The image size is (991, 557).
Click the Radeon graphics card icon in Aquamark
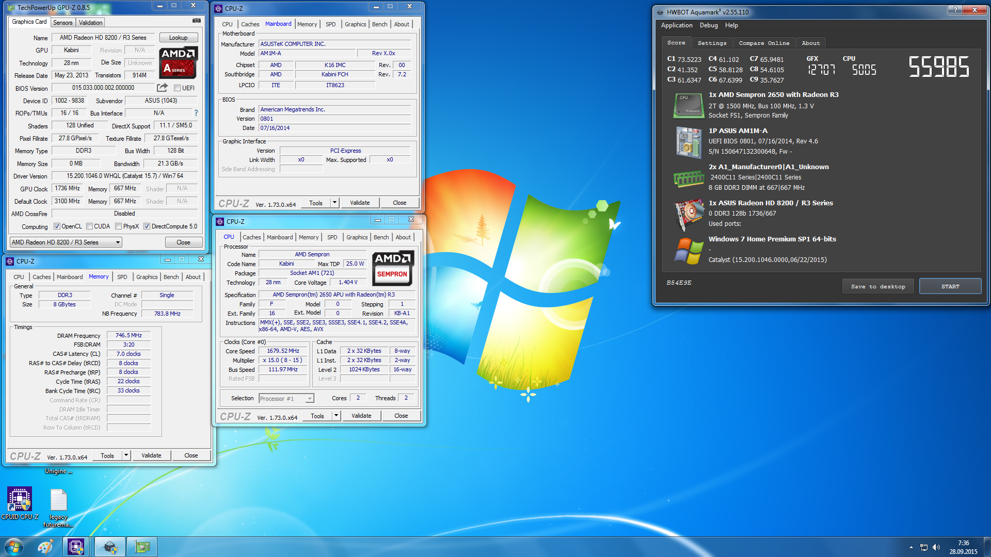coord(689,214)
